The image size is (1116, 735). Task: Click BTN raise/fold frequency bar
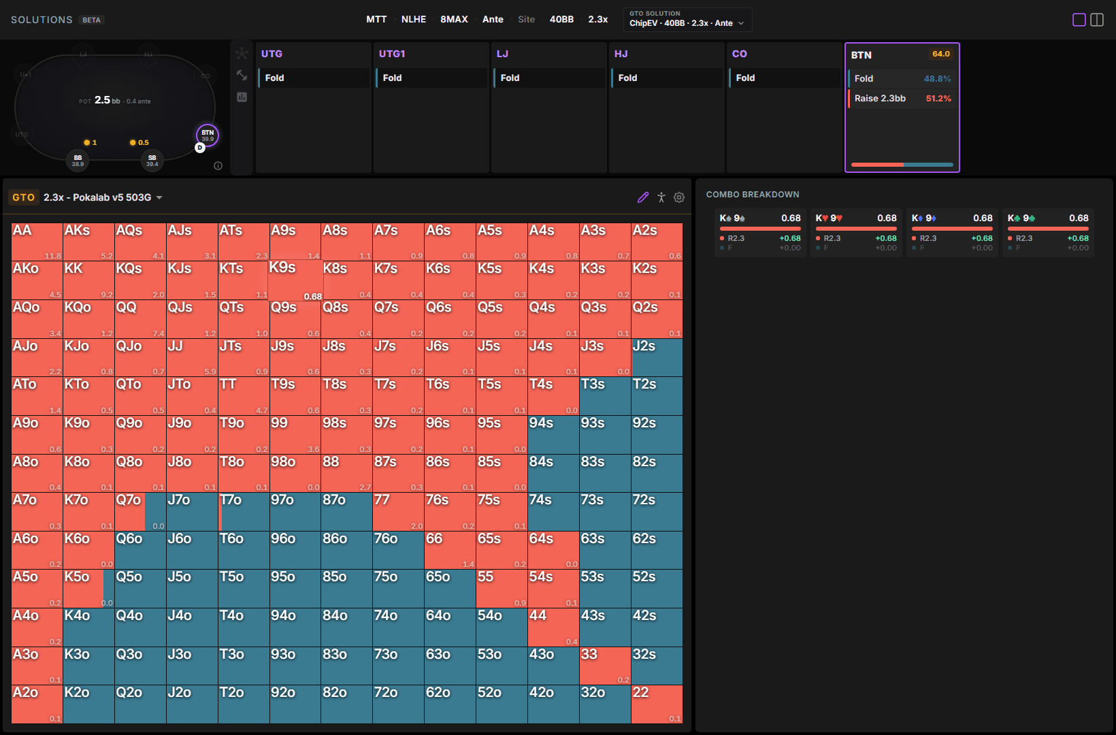(x=902, y=165)
